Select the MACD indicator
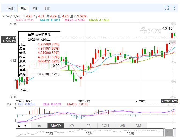 pyautogui.click(x=56, y=126)
